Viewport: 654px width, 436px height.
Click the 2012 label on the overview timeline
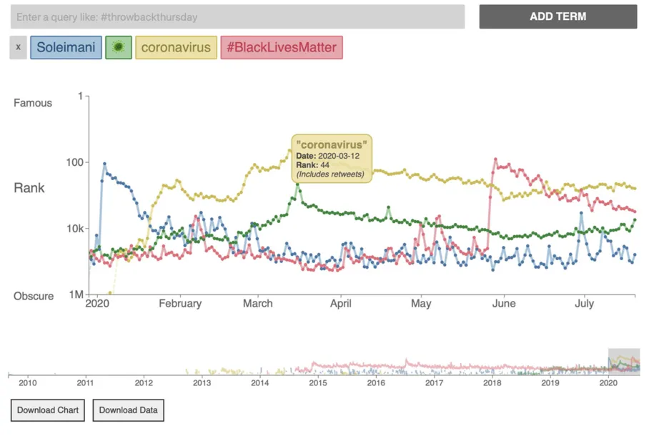pyautogui.click(x=144, y=384)
